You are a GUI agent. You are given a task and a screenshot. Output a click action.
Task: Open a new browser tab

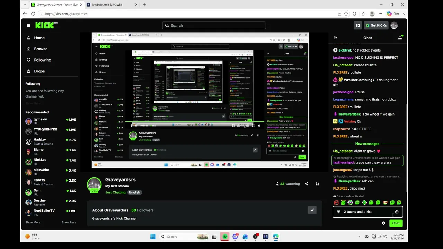tap(145, 4)
